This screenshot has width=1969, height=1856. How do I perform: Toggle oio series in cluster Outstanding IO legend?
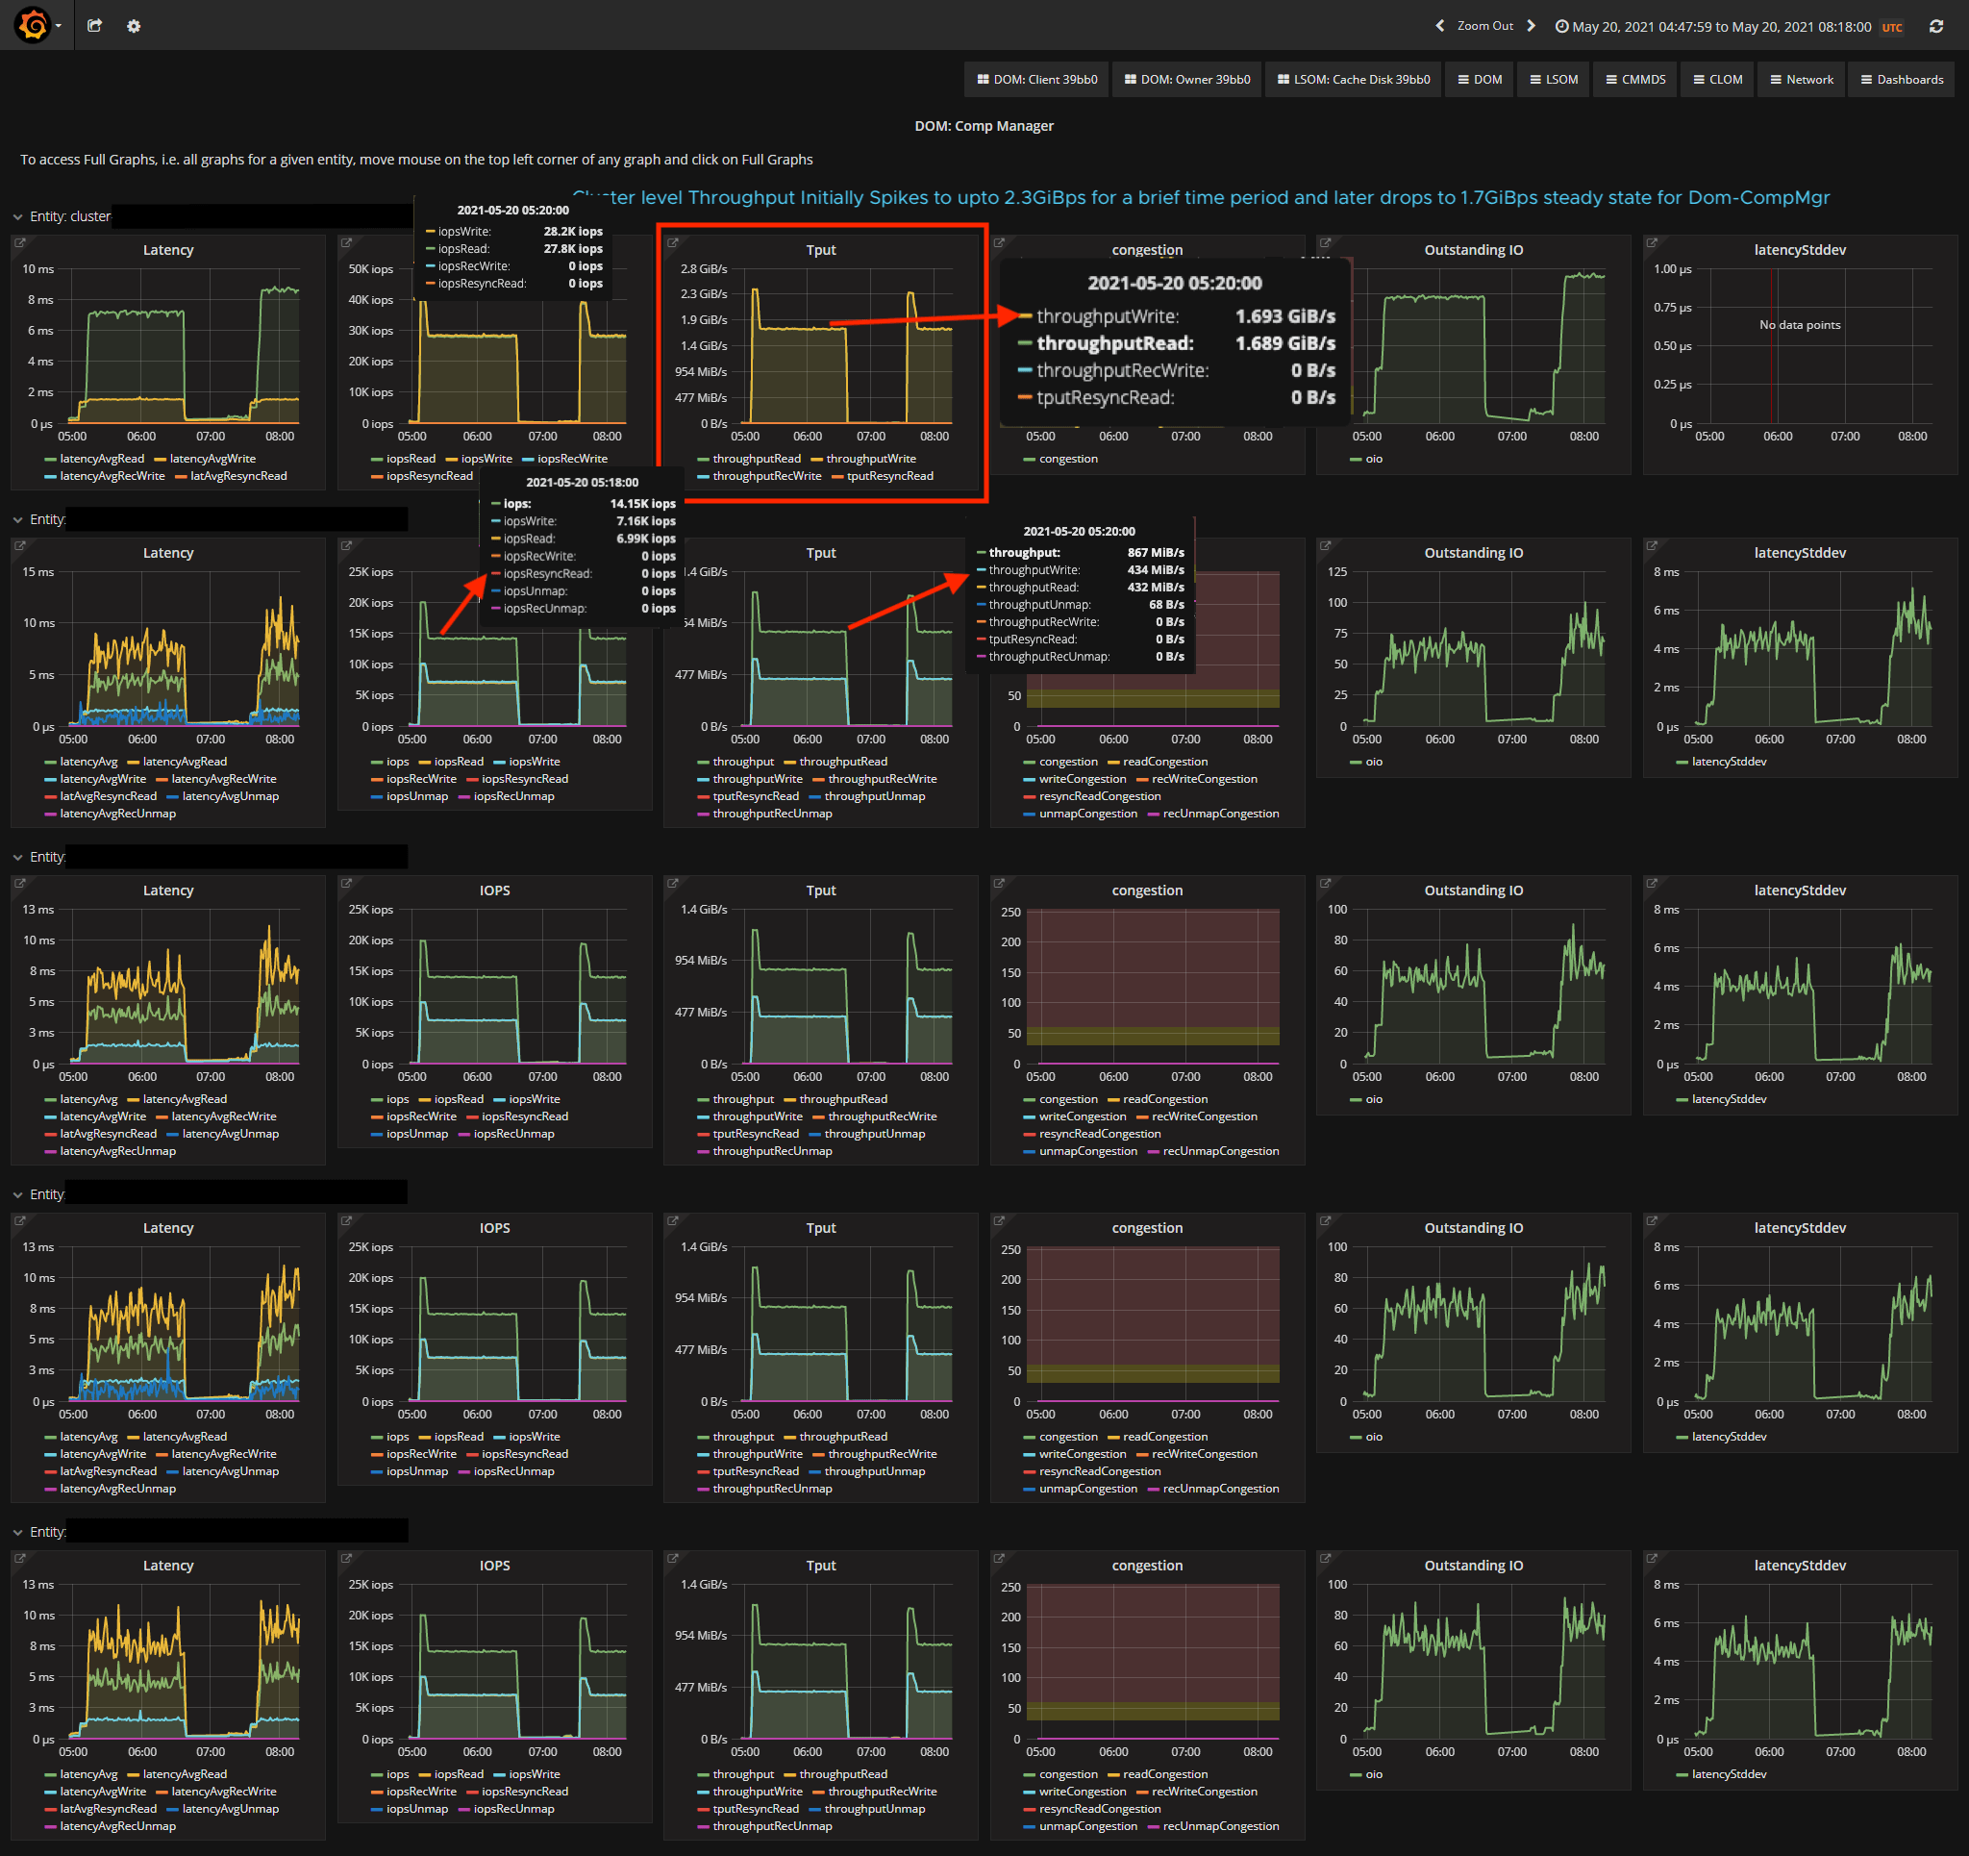click(1373, 459)
